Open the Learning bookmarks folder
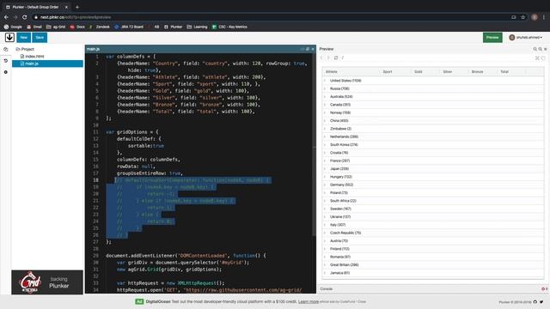 (x=197, y=27)
